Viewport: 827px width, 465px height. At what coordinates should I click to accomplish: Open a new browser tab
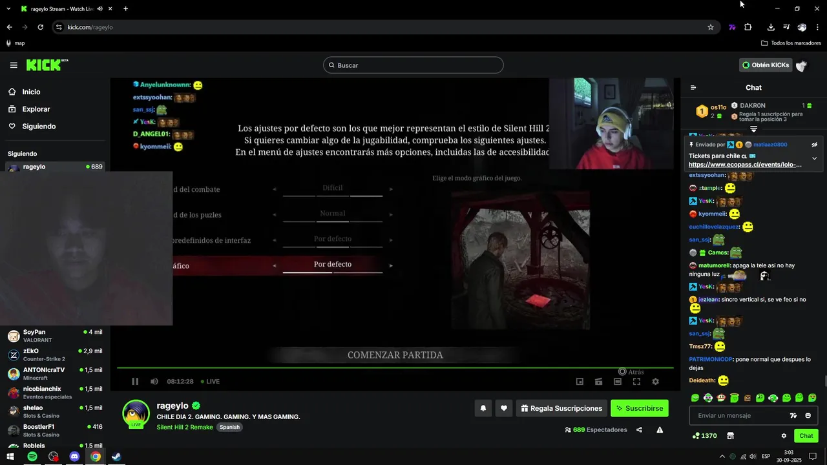(x=125, y=8)
